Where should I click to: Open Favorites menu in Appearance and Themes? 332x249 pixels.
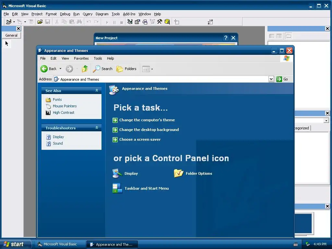pyautogui.click(x=81, y=58)
